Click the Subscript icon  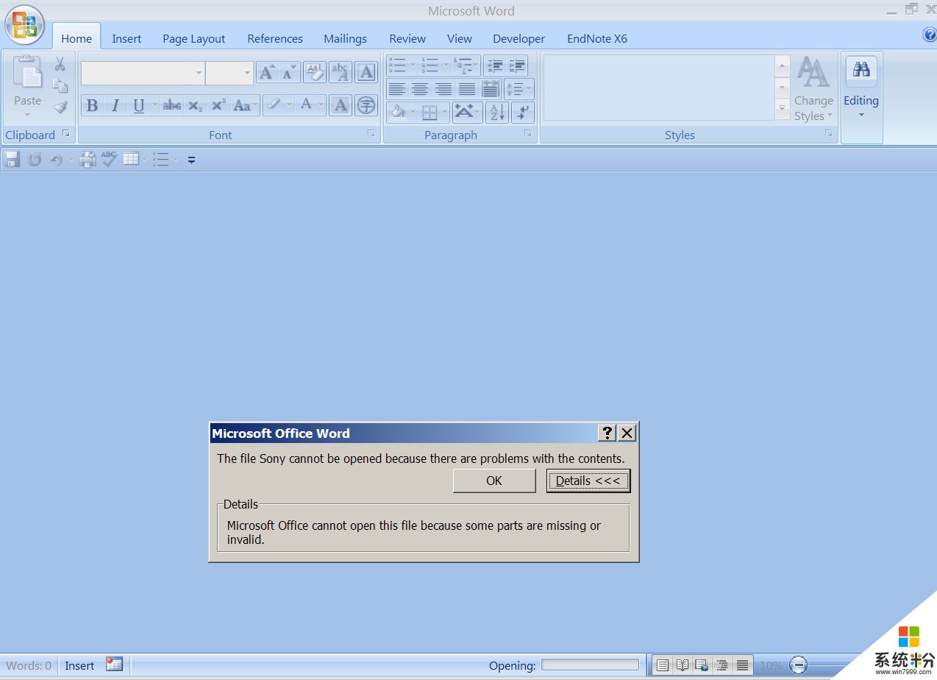(195, 105)
